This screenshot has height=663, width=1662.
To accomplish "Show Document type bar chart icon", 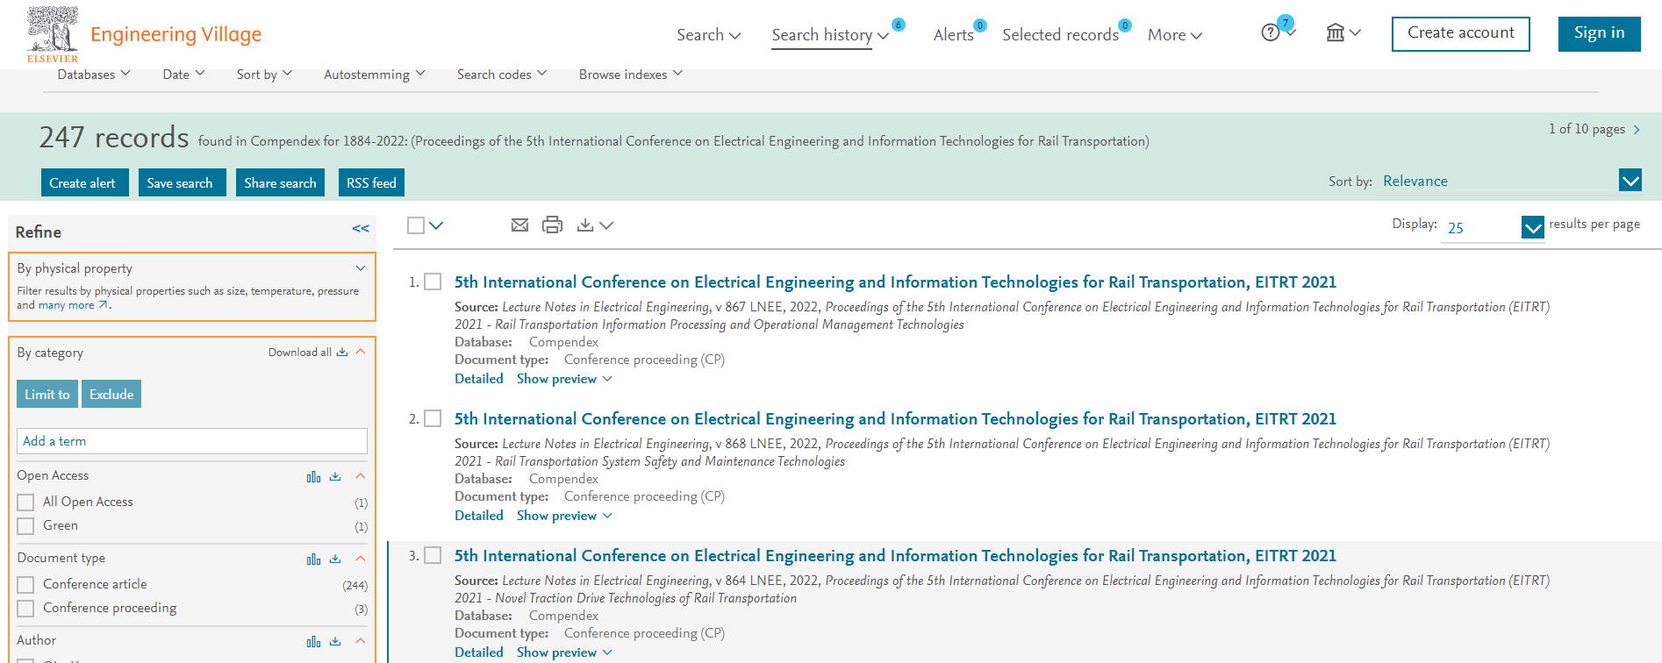I will tap(313, 559).
